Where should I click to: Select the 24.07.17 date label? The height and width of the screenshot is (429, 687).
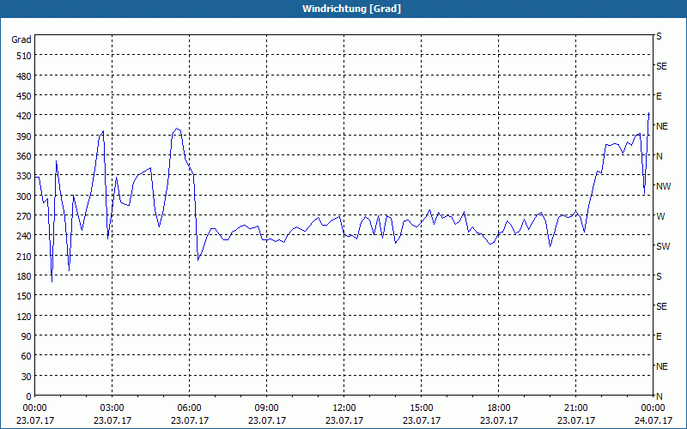(653, 420)
